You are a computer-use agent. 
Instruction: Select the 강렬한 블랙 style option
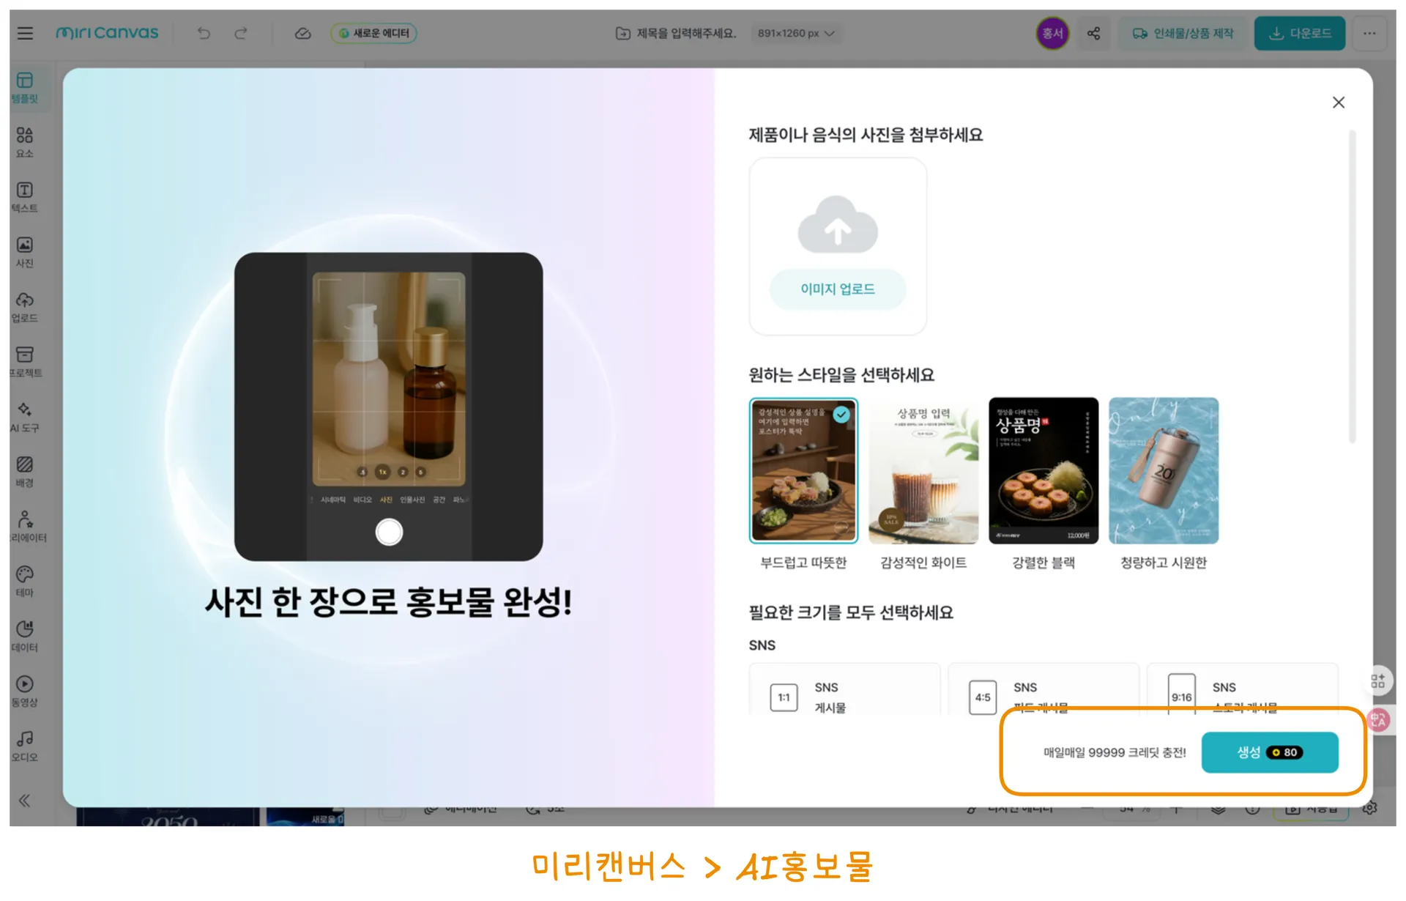pyautogui.click(x=1043, y=470)
